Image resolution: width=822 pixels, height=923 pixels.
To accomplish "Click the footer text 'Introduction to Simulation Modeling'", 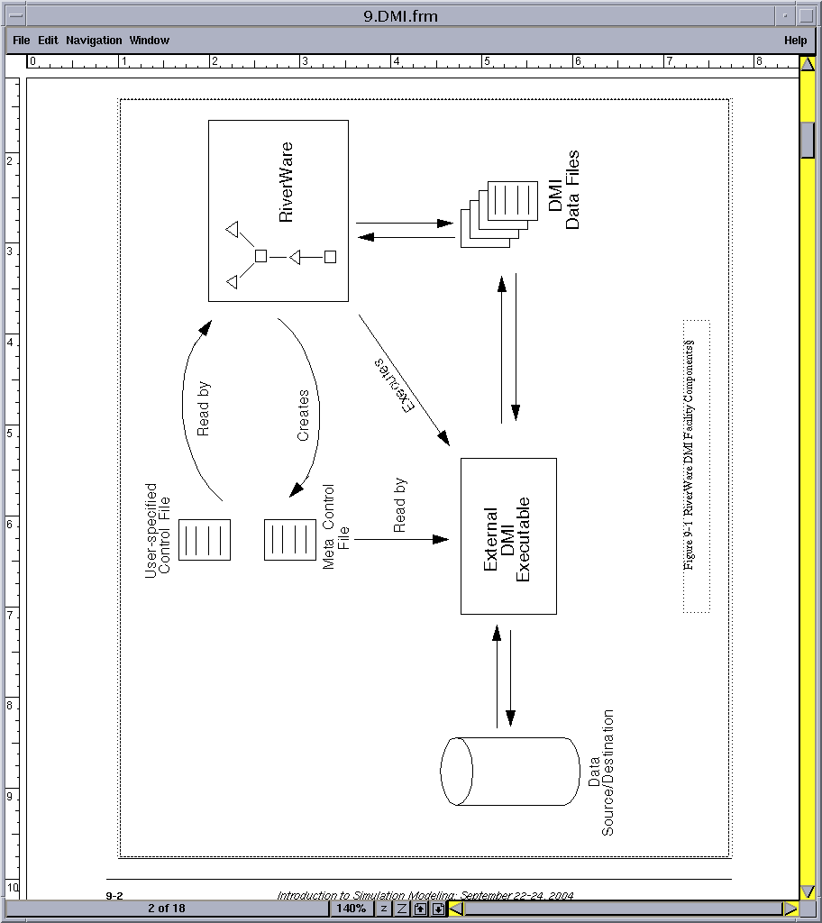I will click(x=366, y=895).
